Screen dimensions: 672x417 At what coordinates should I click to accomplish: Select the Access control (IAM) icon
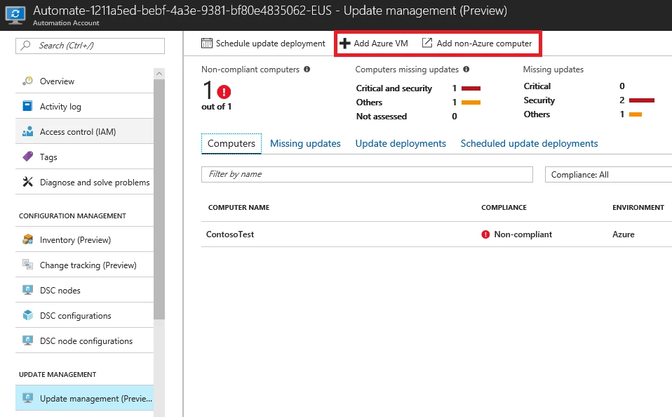[28, 131]
